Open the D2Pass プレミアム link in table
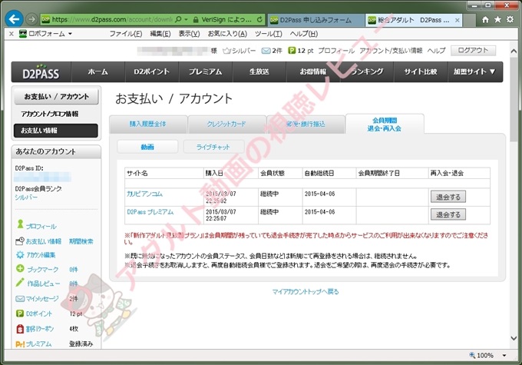The image size is (522, 365). pyautogui.click(x=150, y=212)
